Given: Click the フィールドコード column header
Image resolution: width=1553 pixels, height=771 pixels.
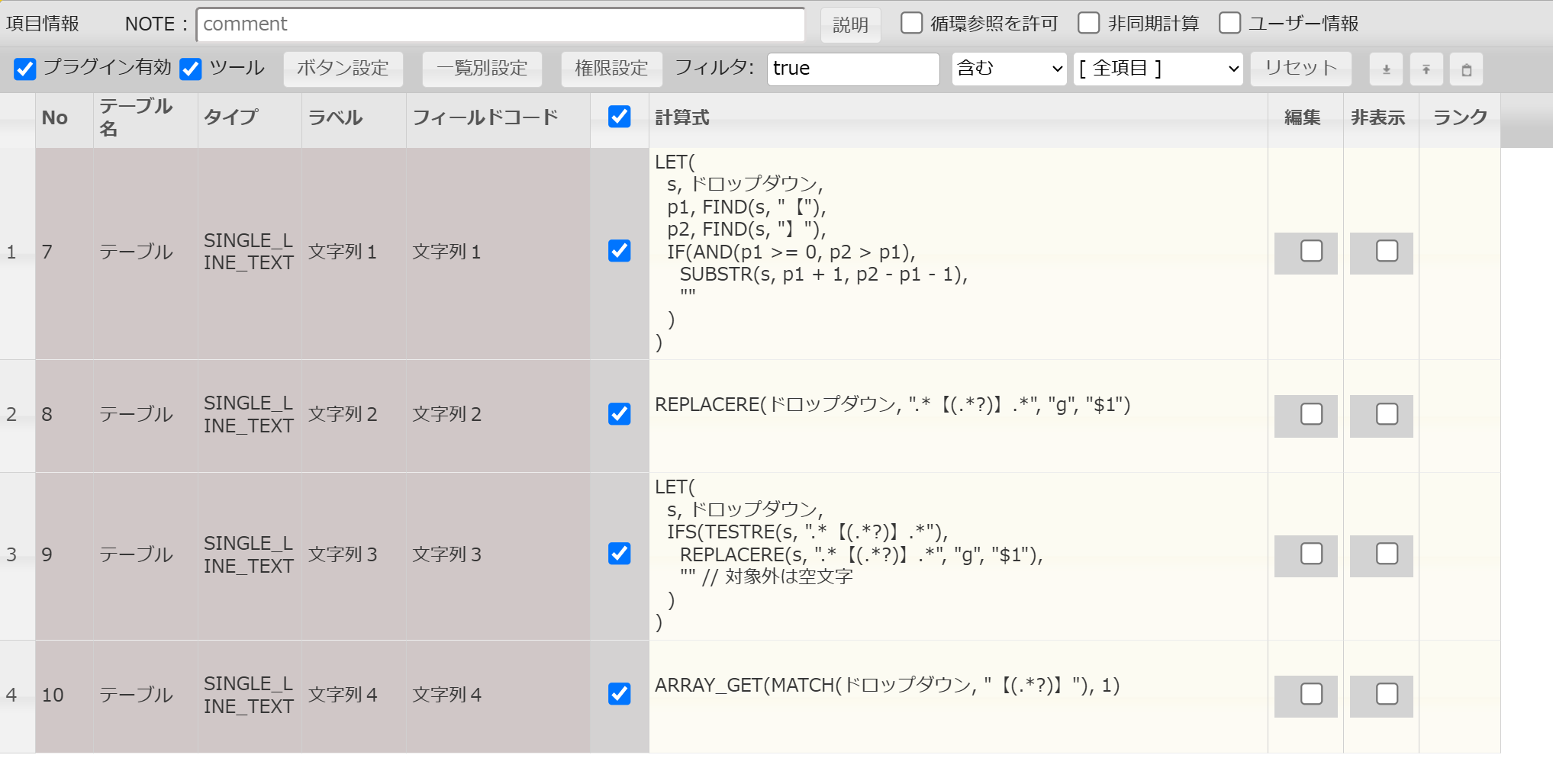Looking at the screenshot, I should pos(498,120).
